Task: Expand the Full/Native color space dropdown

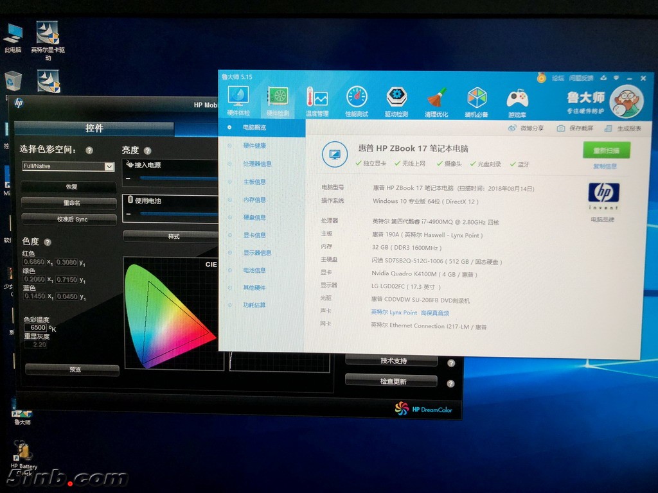Action: pyautogui.click(x=109, y=166)
